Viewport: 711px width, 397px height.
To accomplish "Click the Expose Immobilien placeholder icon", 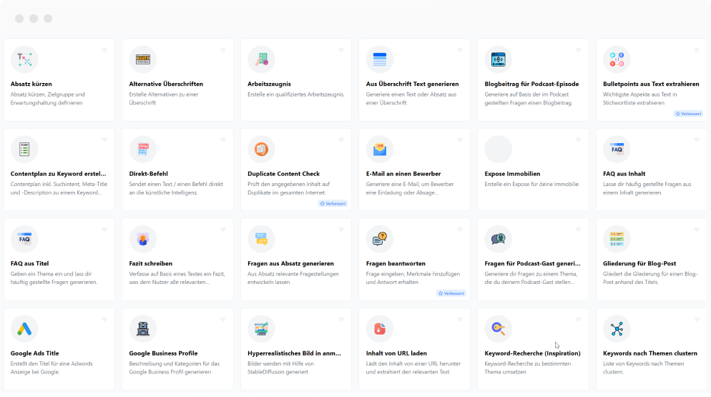I will point(499,150).
